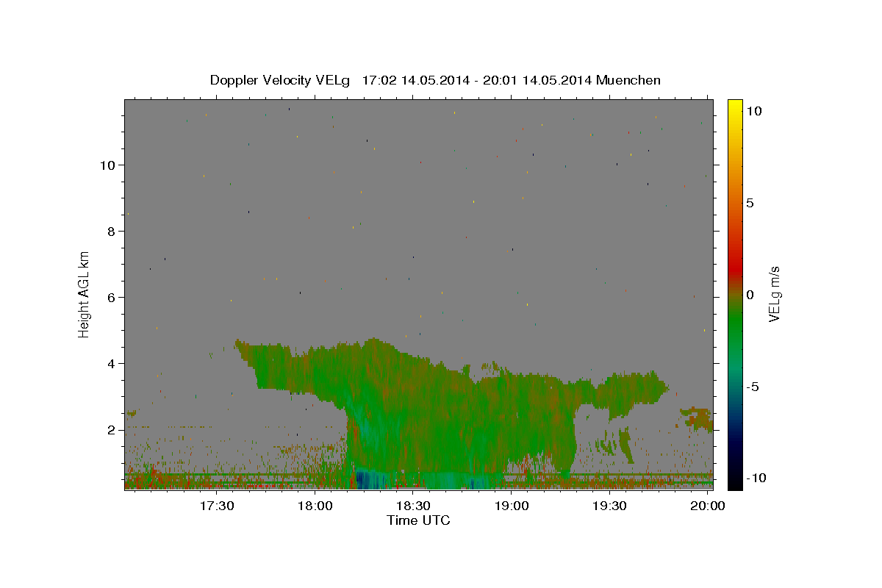882x588 pixels.
Task: Click the 20:00 time tick label
Action: 707,506
